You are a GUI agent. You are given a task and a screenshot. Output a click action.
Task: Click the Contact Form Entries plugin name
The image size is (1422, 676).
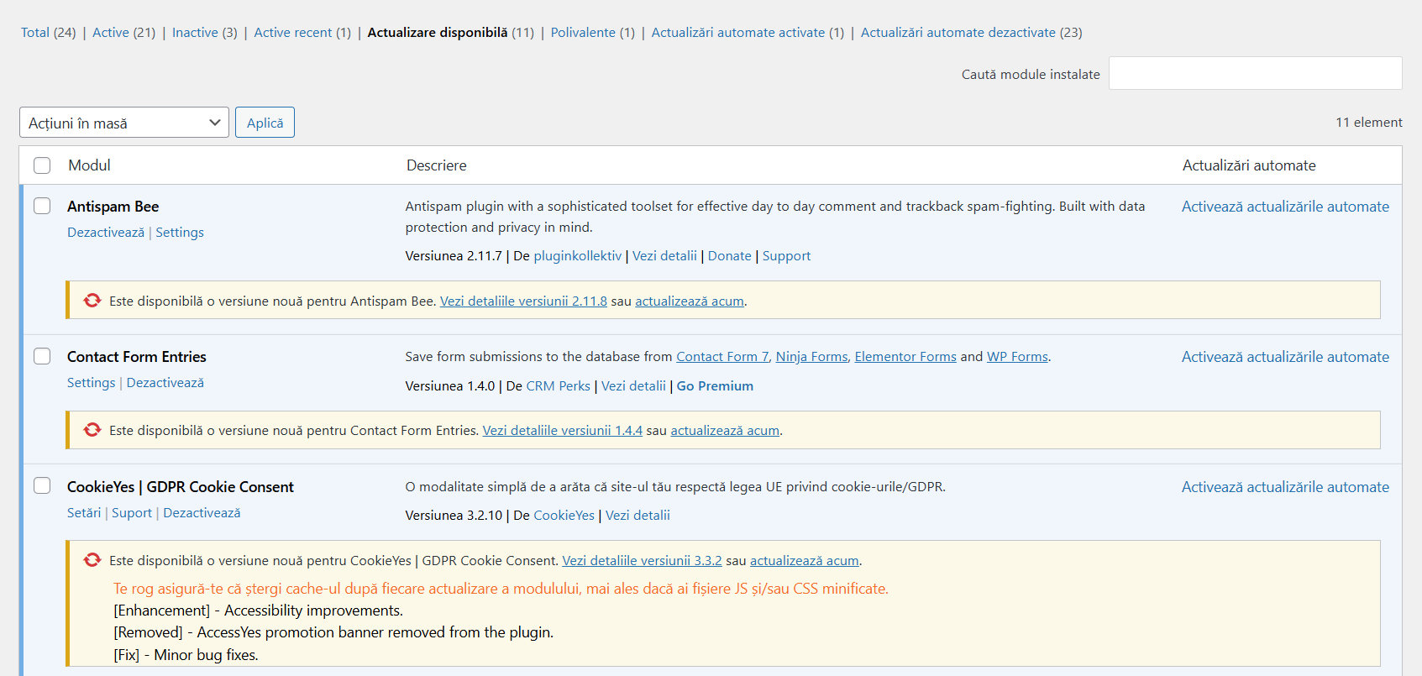coord(137,357)
